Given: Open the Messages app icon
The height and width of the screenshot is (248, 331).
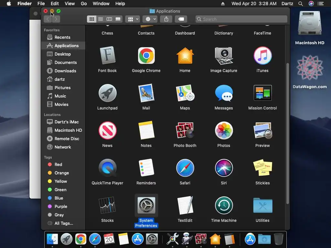Looking at the screenshot, I should tap(224, 93).
